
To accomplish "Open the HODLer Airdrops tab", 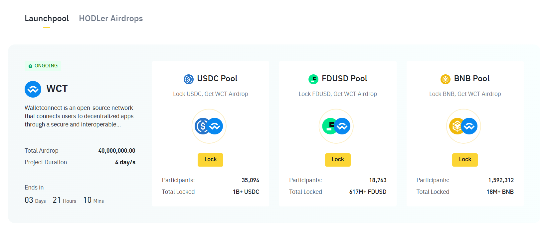I will 111,19.
